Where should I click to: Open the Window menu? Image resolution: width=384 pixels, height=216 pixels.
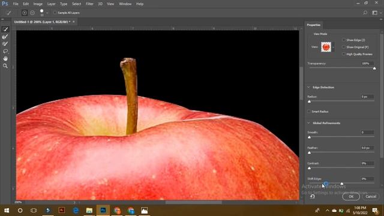point(125,4)
